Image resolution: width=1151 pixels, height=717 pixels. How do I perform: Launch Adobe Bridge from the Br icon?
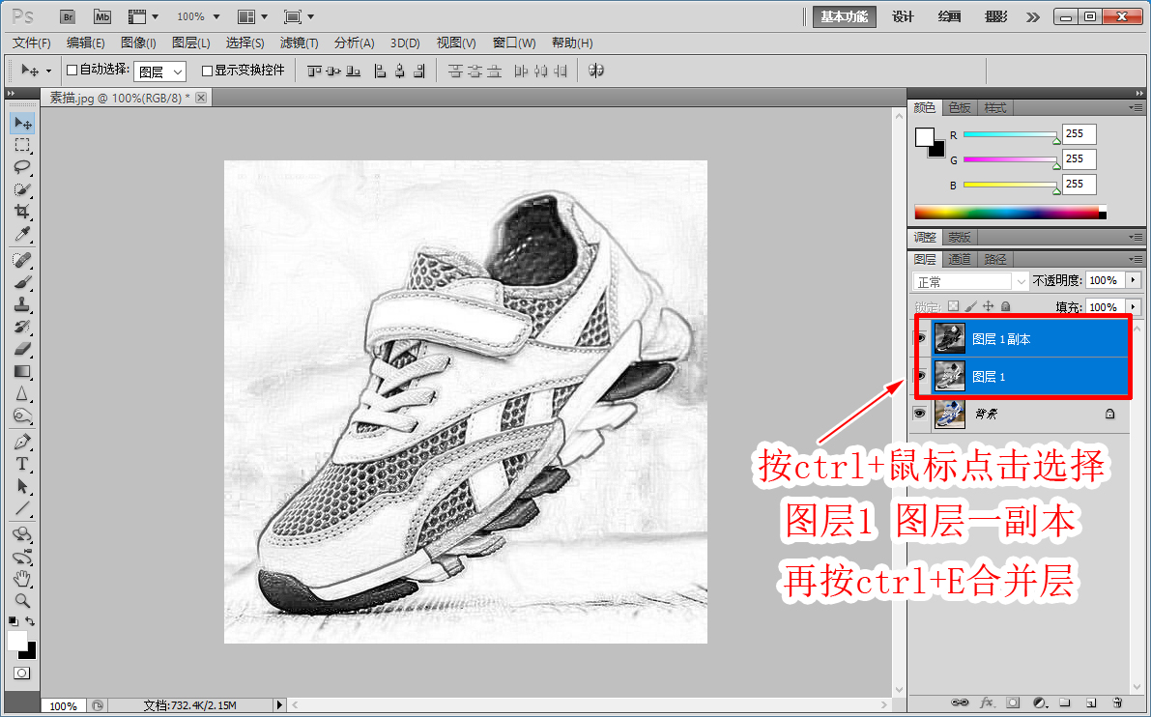[67, 16]
